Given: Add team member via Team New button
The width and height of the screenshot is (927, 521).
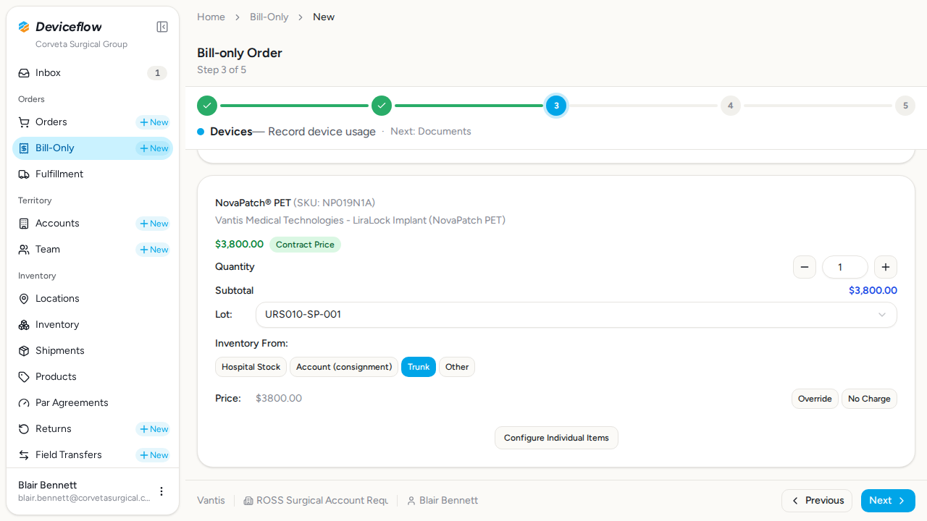Looking at the screenshot, I should 153,250.
